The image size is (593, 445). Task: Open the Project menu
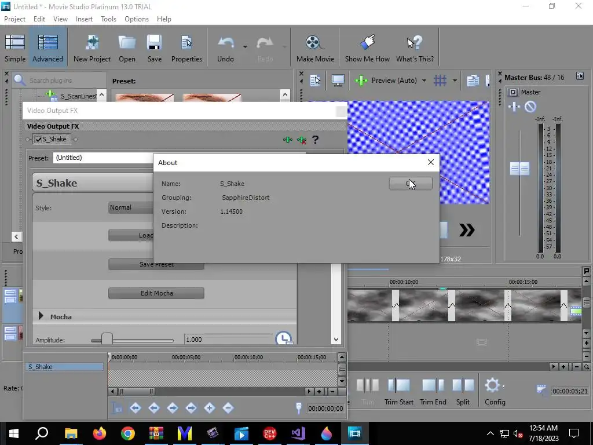tap(14, 19)
